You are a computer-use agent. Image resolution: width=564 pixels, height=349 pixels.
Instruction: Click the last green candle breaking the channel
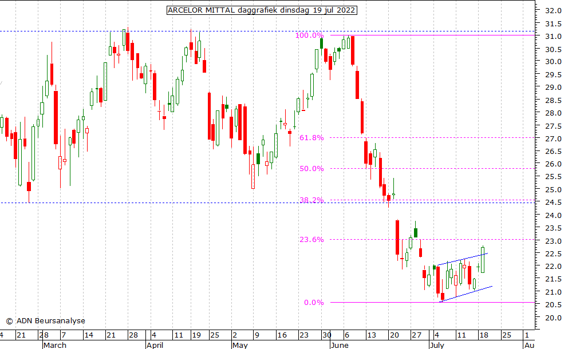(x=483, y=260)
